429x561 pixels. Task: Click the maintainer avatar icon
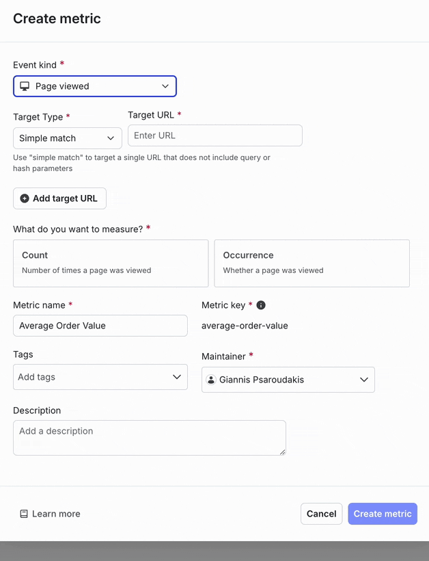pos(211,380)
